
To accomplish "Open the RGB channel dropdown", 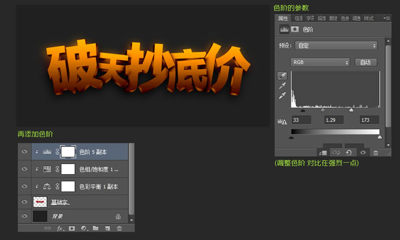I will tap(320, 62).
